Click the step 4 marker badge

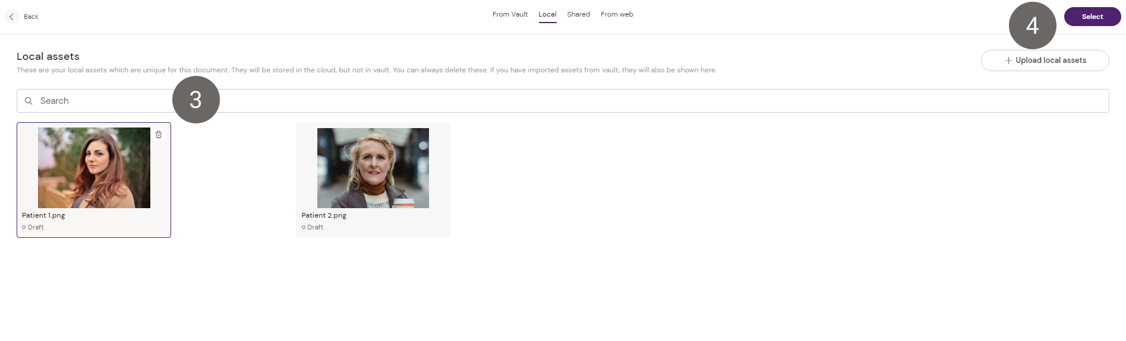tap(1032, 26)
